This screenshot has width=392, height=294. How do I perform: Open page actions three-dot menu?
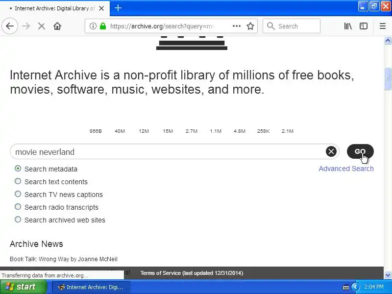click(x=237, y=26)
